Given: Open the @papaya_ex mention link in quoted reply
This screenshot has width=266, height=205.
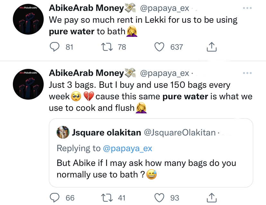Looking at the screenshot, I should [x=128, y=148].
